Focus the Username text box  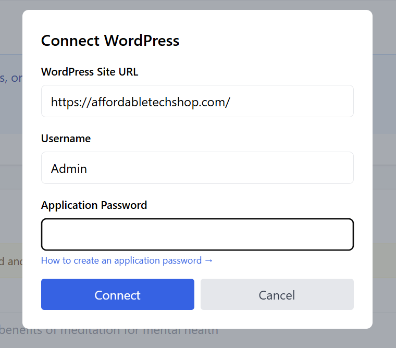pyautogui.click(x=197, y=168)
